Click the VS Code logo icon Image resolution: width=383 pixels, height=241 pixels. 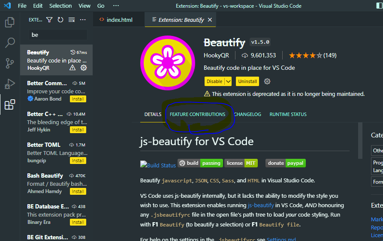coord(7,6)
